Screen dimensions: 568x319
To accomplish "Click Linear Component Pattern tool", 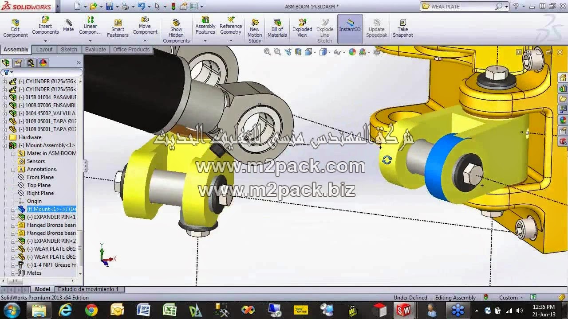I will coord(91,26).
